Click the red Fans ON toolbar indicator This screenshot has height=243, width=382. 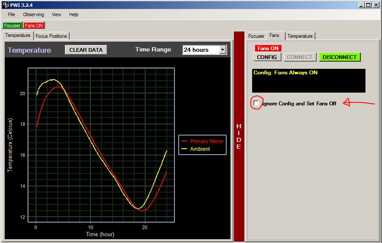point(34,25)
